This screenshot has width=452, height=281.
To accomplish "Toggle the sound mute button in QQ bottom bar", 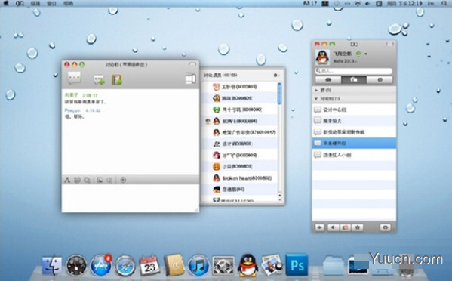I will tap(333, 227).
